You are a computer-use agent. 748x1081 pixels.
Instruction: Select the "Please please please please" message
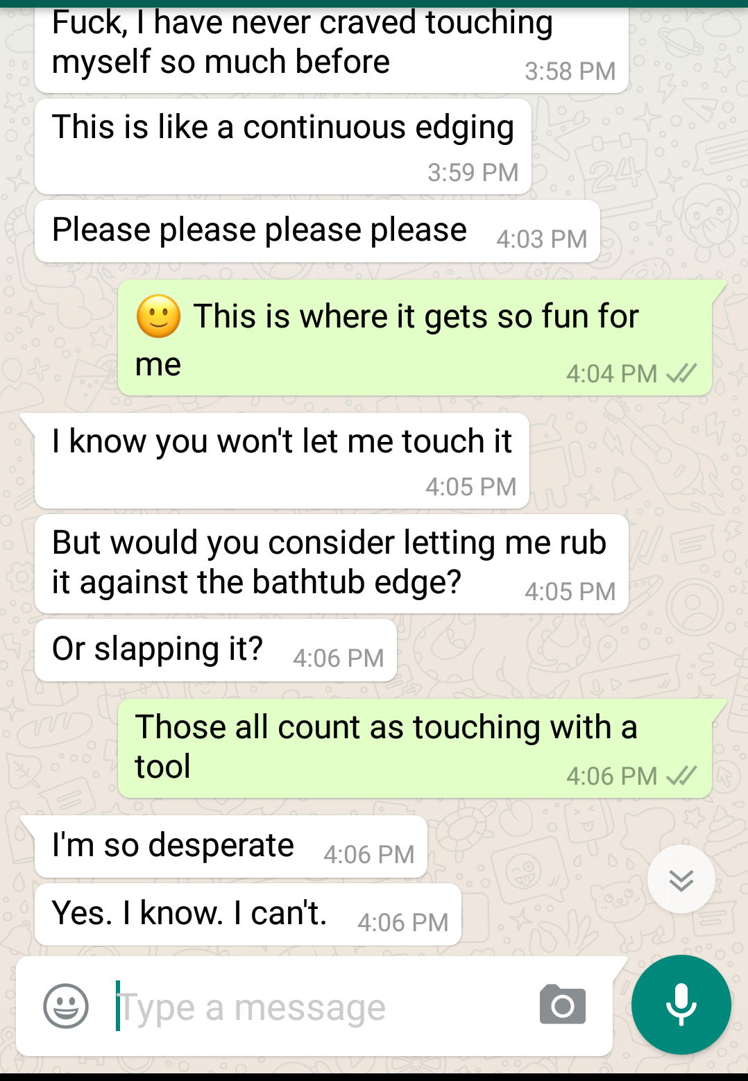coord(317,231)
